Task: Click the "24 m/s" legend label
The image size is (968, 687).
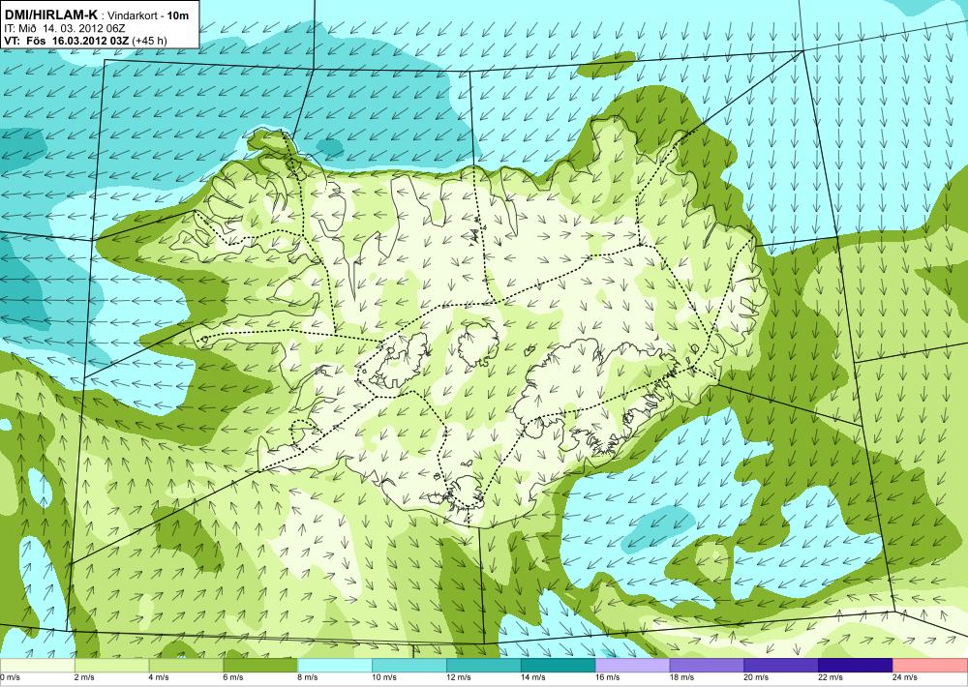Action: coord(905,677)
